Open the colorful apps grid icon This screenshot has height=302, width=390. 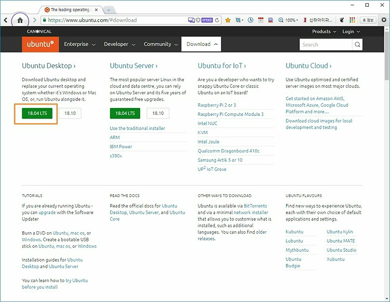(x=352, y=20)
